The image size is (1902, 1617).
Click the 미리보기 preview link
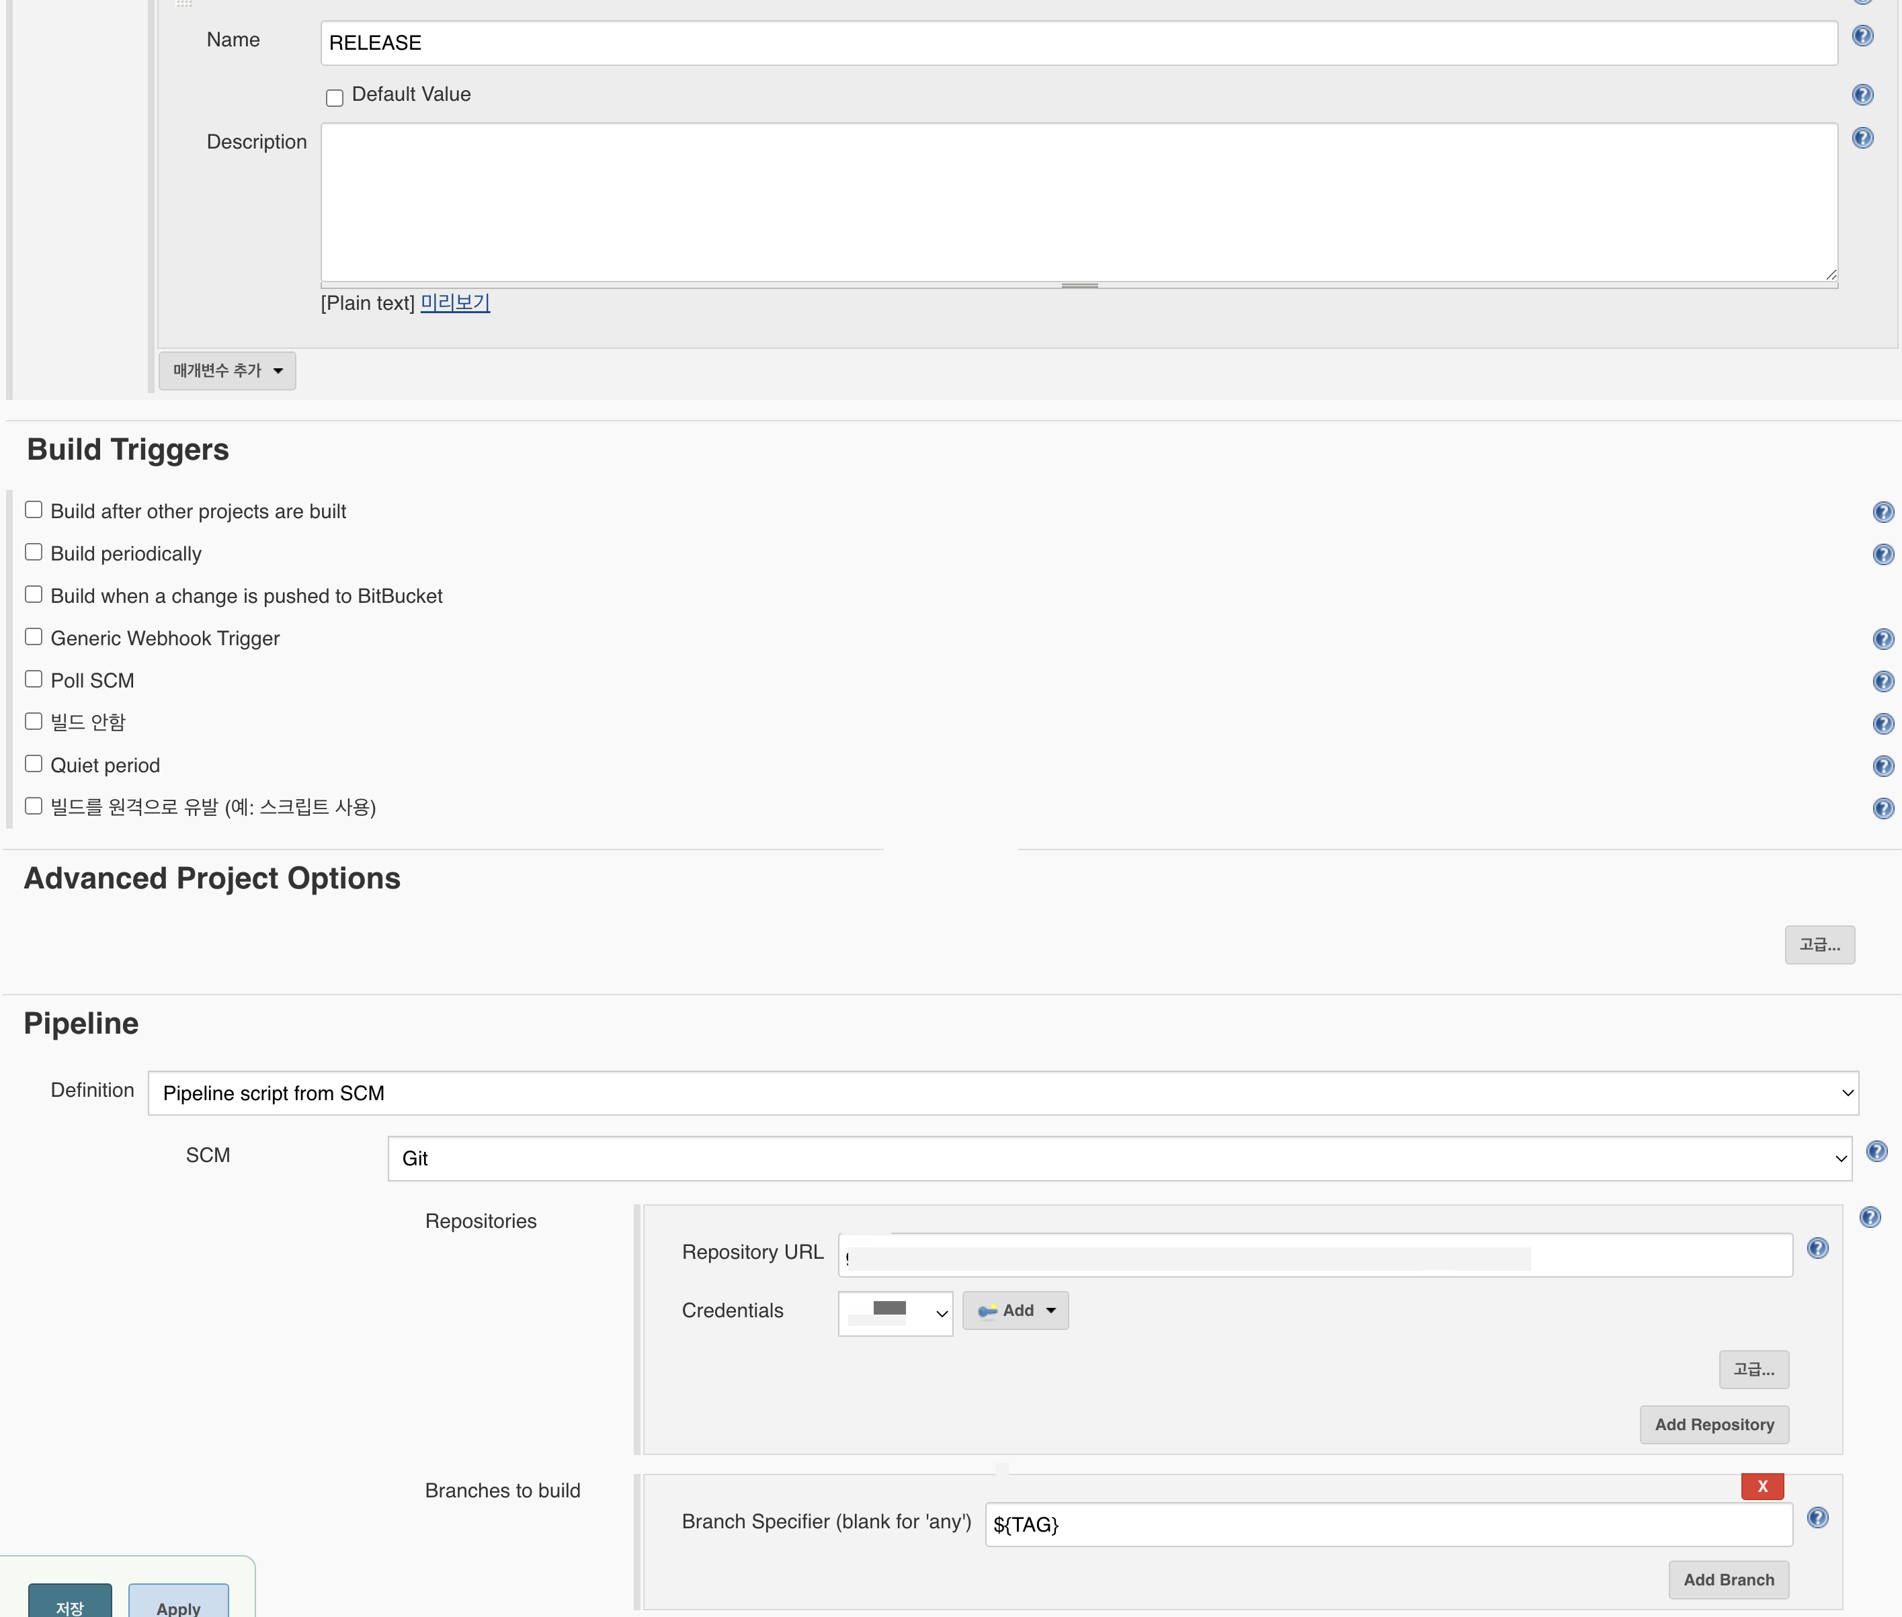(x=454, y=302)
